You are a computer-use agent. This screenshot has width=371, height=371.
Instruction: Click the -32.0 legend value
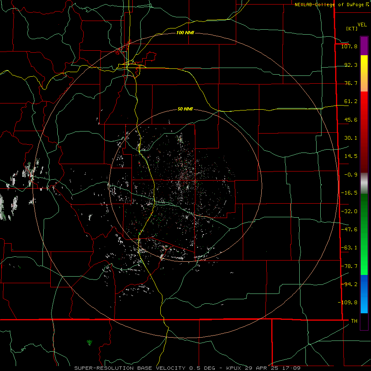(x=349, y=211)
